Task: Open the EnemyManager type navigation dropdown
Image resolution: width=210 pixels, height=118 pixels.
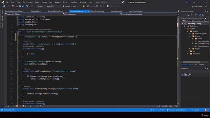Action: 91,14
